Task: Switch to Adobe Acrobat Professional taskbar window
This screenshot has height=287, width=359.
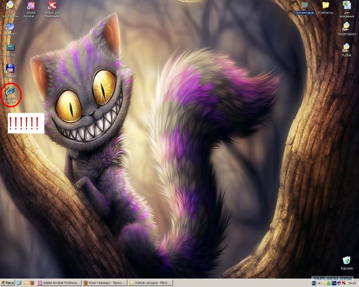Action: pyautogui.click(x=59, y=283)
